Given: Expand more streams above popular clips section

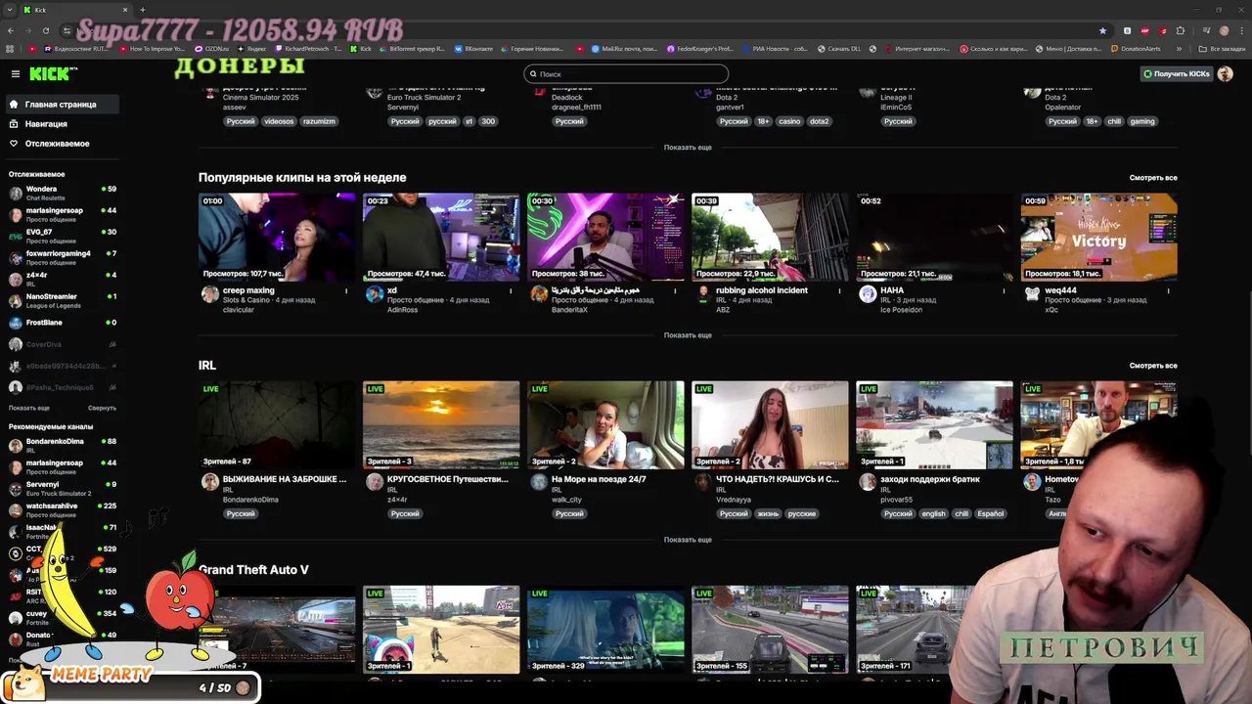Looking at the screenshot, I should (x=688, y=147).
